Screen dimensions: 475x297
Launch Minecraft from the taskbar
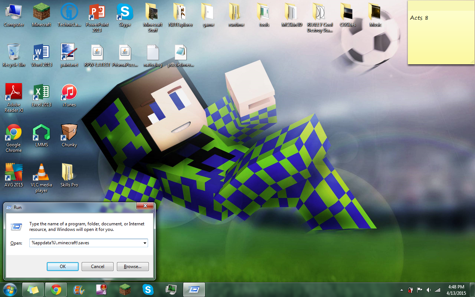point(125,290)
